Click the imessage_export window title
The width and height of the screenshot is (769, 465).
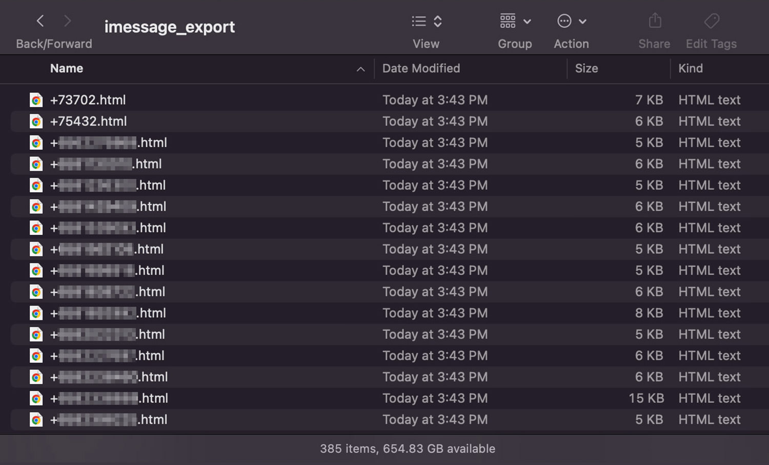point(170,27)
